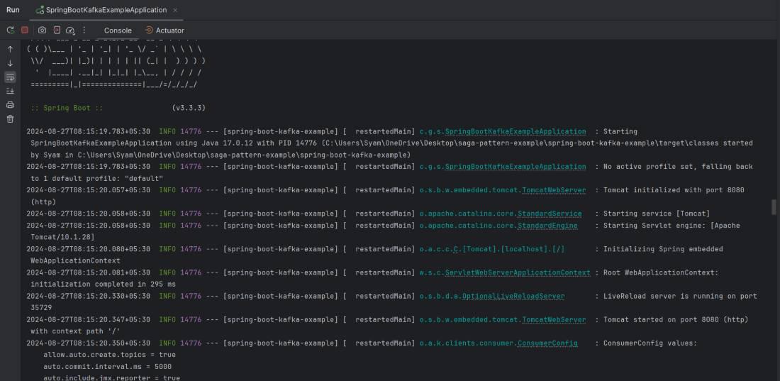Stop the running application
Viewport: 780px width, 381px height.
(x=25, y=31)
